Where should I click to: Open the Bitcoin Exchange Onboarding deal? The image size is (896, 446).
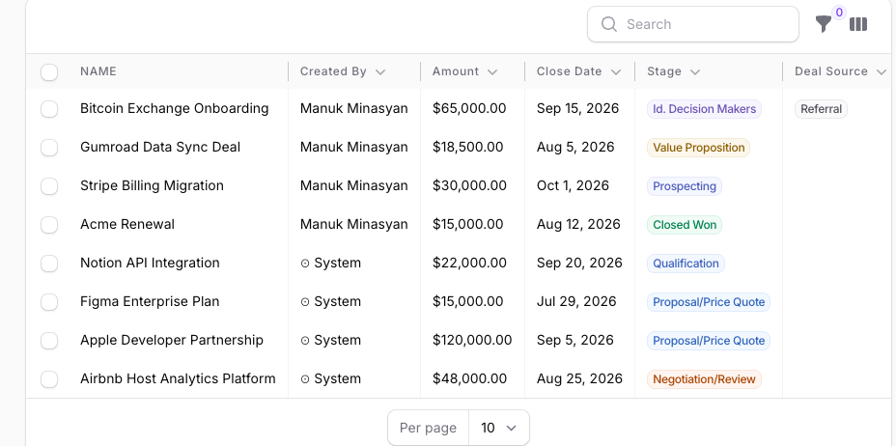point(175,108)
